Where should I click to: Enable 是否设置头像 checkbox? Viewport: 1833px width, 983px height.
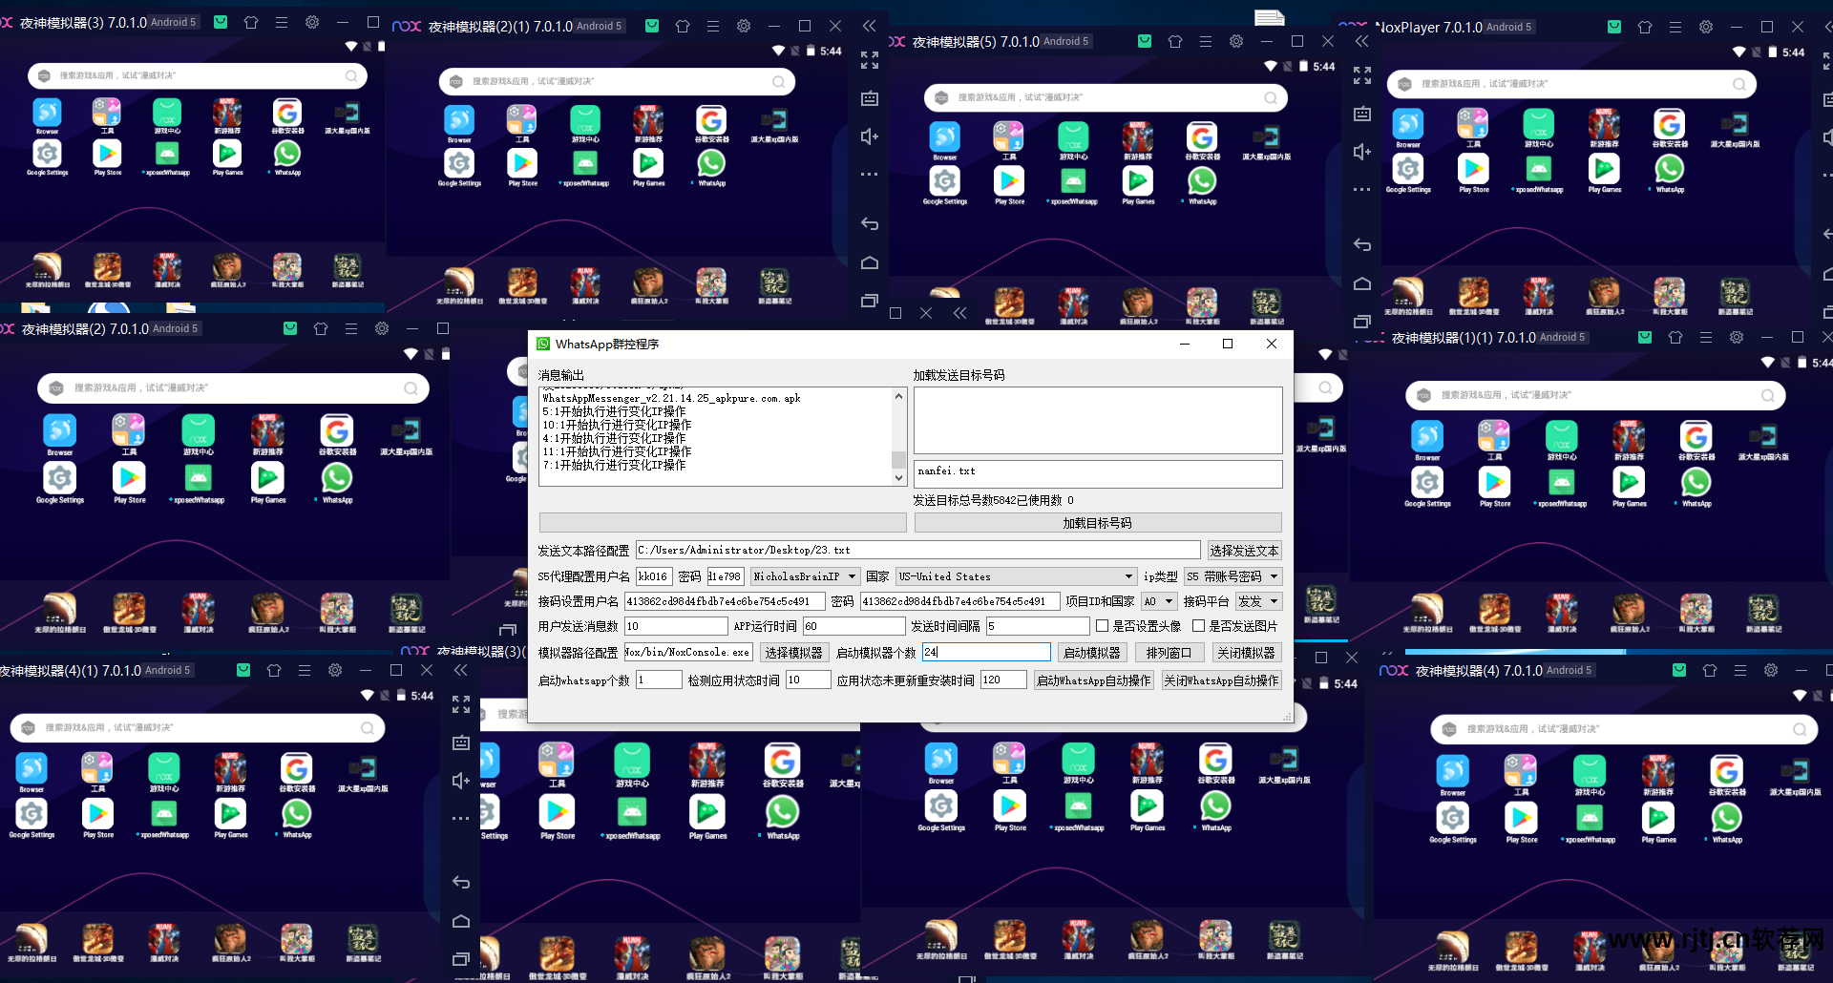point(1102,626)
